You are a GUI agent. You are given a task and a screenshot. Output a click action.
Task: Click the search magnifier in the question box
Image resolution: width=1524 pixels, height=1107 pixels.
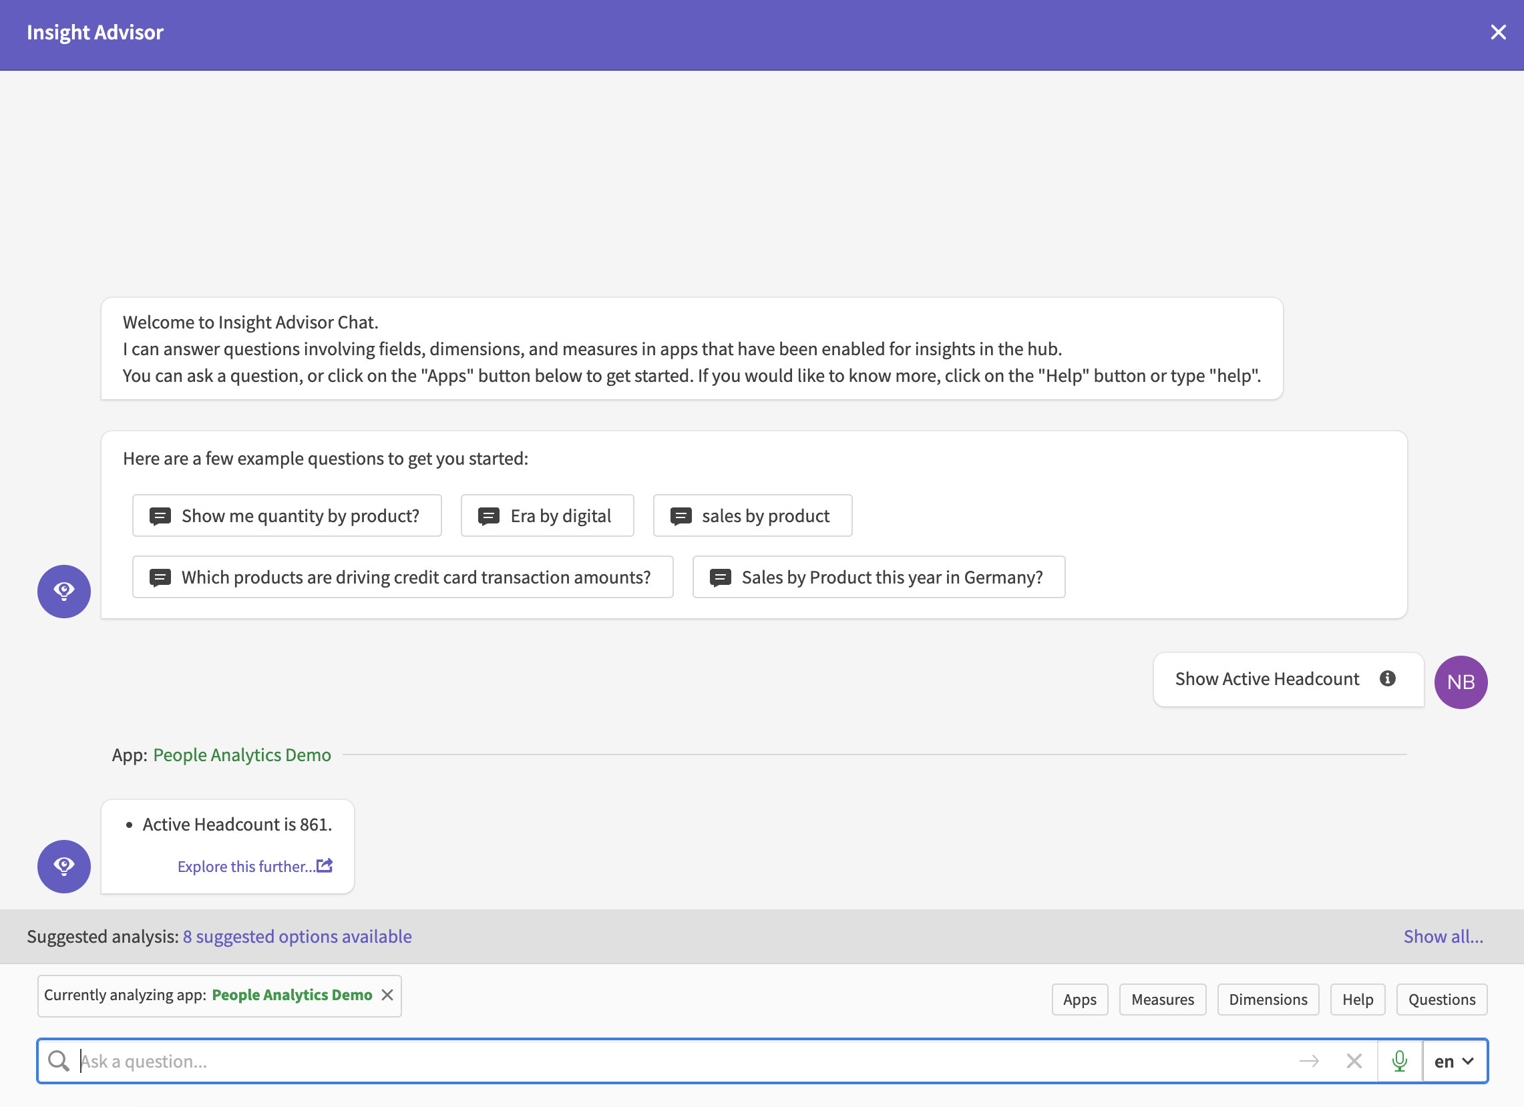tap(59, 1061)
